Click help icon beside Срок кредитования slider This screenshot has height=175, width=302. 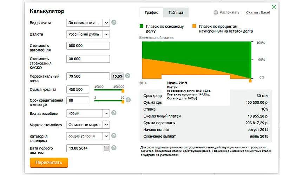(128, 100)
